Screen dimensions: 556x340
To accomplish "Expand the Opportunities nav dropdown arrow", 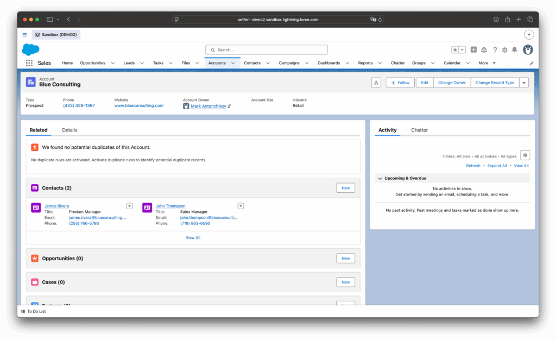I will click(113, 63).
